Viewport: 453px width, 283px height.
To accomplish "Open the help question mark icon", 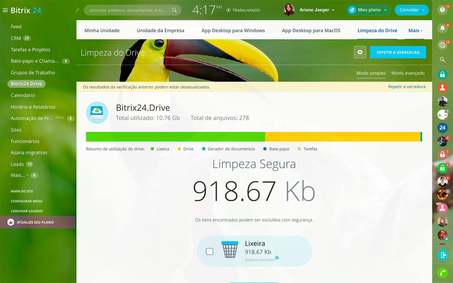I will [x=442, y=10].
